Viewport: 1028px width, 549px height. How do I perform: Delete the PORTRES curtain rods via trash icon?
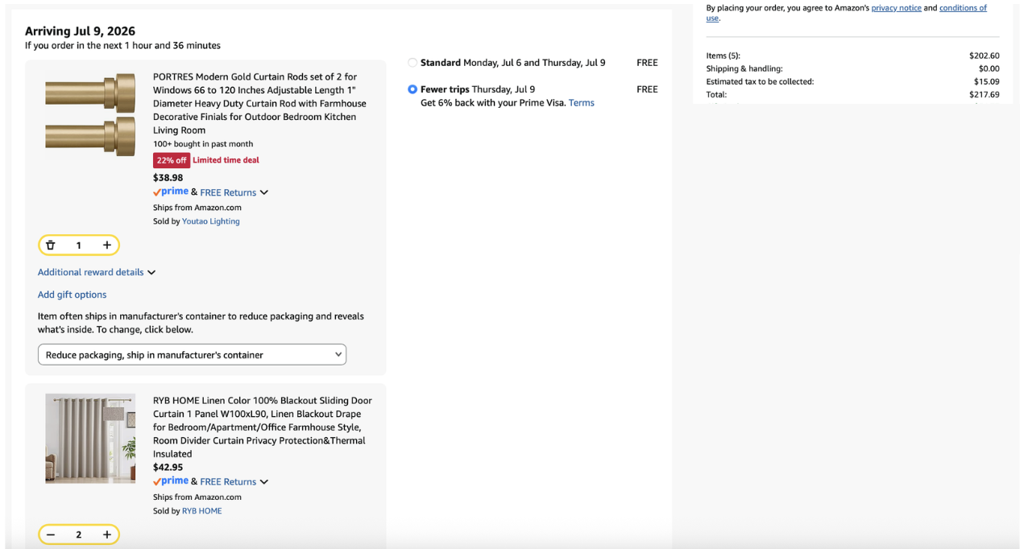pyautogui.click(x=51, y=245)
